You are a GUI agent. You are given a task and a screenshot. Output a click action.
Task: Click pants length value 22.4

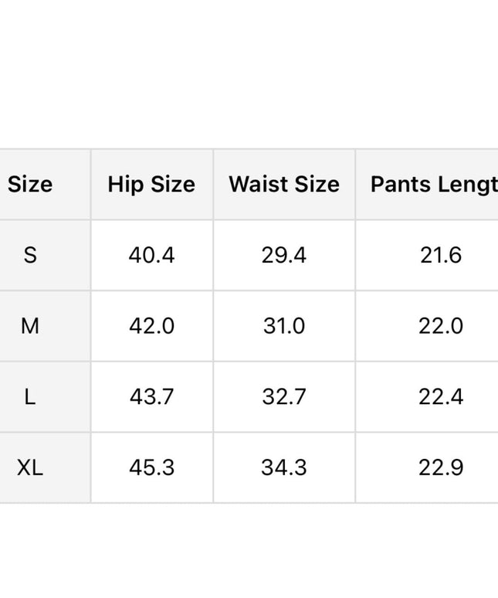pos(441,397)
